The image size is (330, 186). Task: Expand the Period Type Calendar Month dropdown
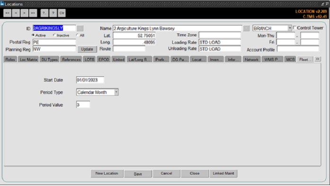pyautogui.click(x=116, y=92)
